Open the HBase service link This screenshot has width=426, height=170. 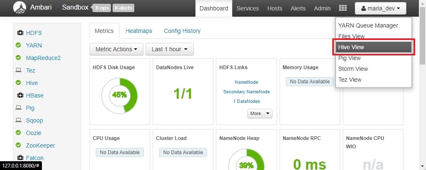35,95
